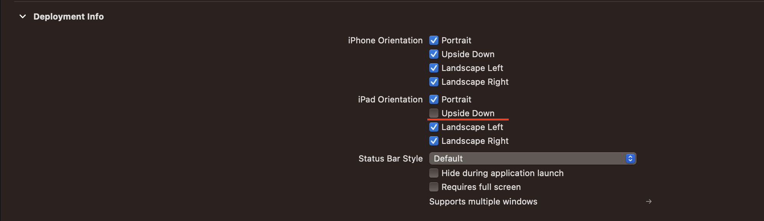Enable Hide during application launch
Viewport: 764px width, 221px height.
pos(434,173)
